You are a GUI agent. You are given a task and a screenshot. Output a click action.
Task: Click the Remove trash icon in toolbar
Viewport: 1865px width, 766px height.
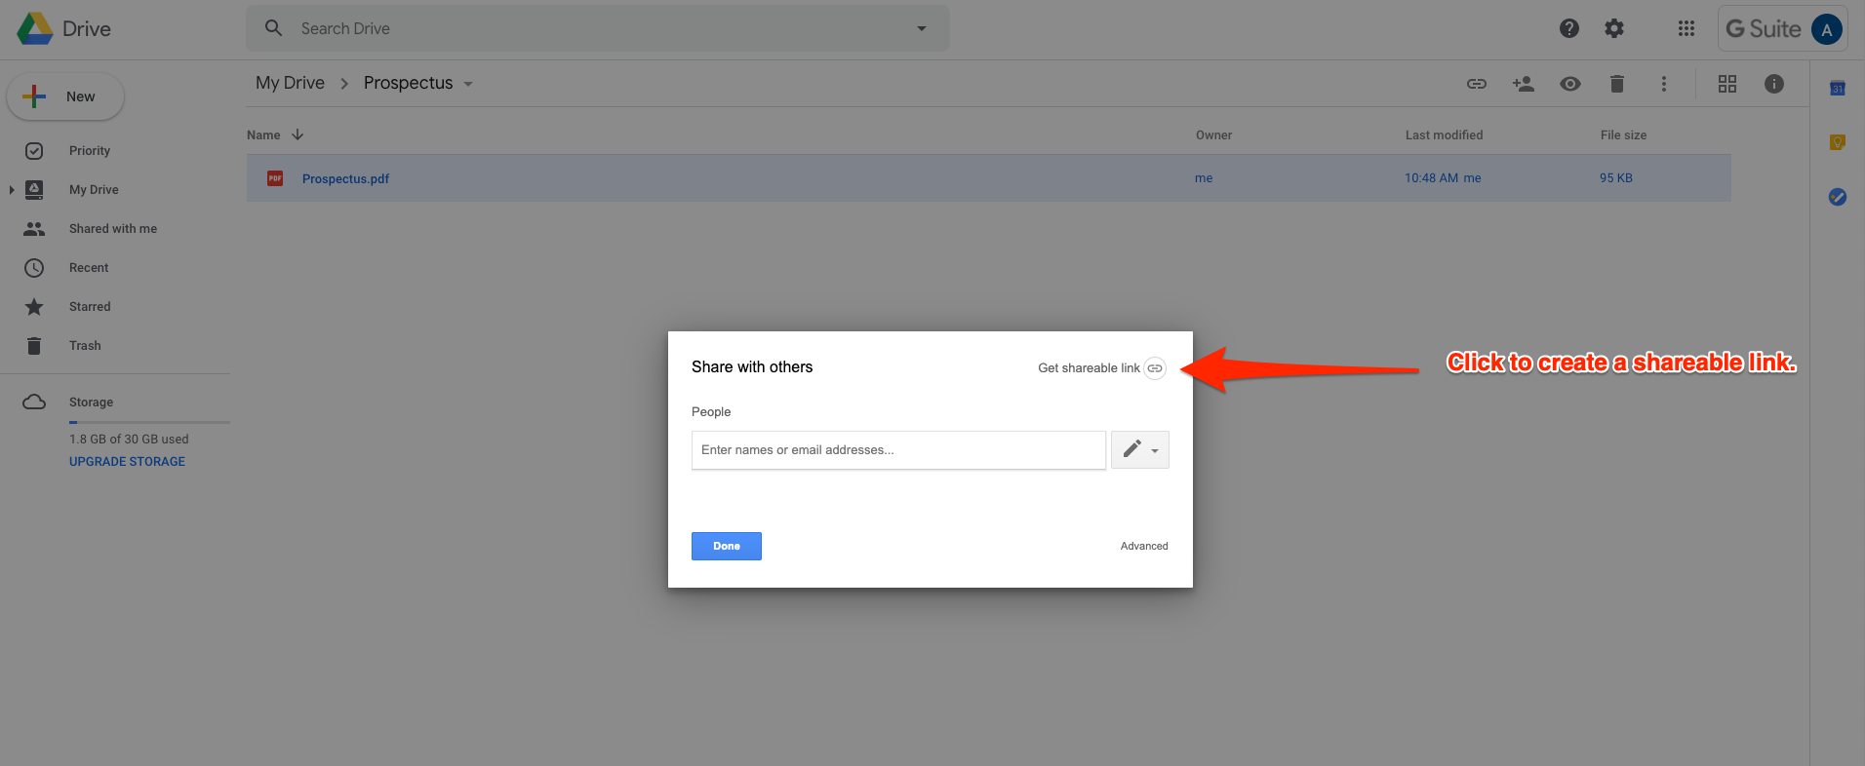click(1617, 84)
